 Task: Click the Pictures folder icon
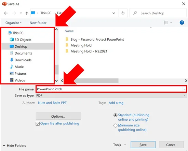[x=12, y=73]
